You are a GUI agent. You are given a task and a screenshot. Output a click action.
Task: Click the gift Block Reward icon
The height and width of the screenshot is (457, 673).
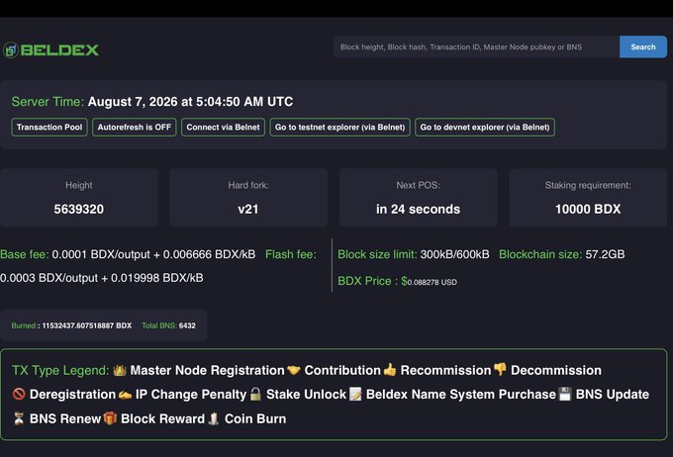tap(110, 418)
